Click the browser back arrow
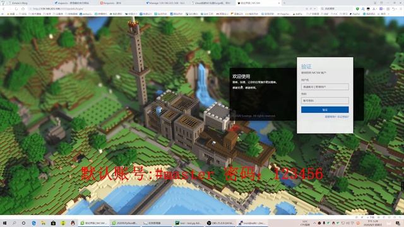Image resolution: width=404 pixels, height=227 pixels. click(x=4, y=9)
